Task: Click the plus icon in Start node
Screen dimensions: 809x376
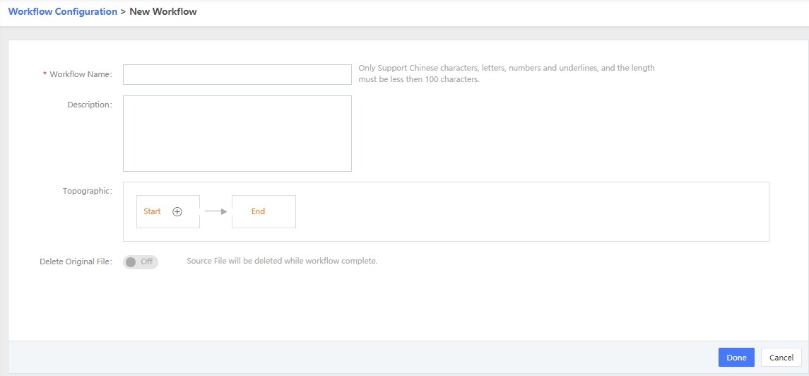Action: tap(177, 211)
